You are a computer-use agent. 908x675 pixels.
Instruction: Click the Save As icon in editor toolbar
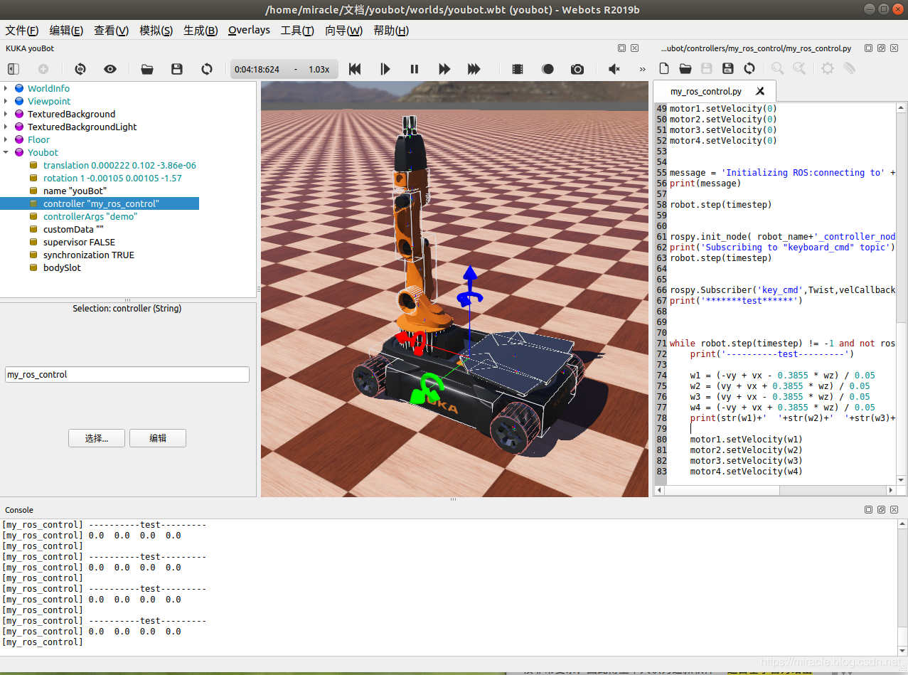click(728, 68)
